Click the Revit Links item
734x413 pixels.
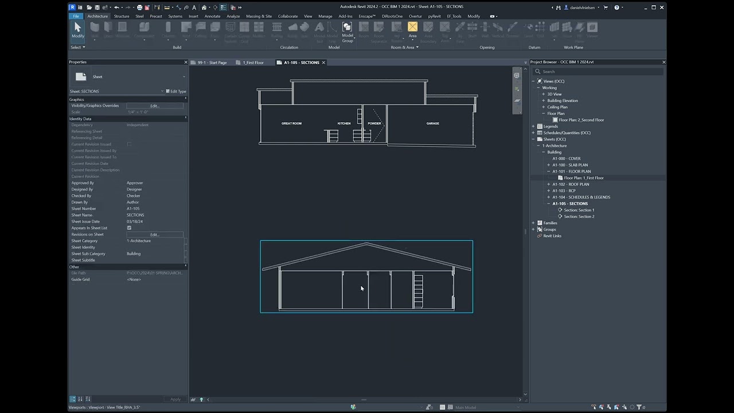click(552, 236)
